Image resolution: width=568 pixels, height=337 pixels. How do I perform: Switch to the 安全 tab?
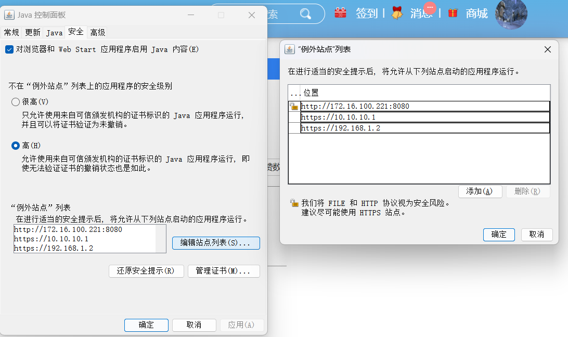point(76,32)
